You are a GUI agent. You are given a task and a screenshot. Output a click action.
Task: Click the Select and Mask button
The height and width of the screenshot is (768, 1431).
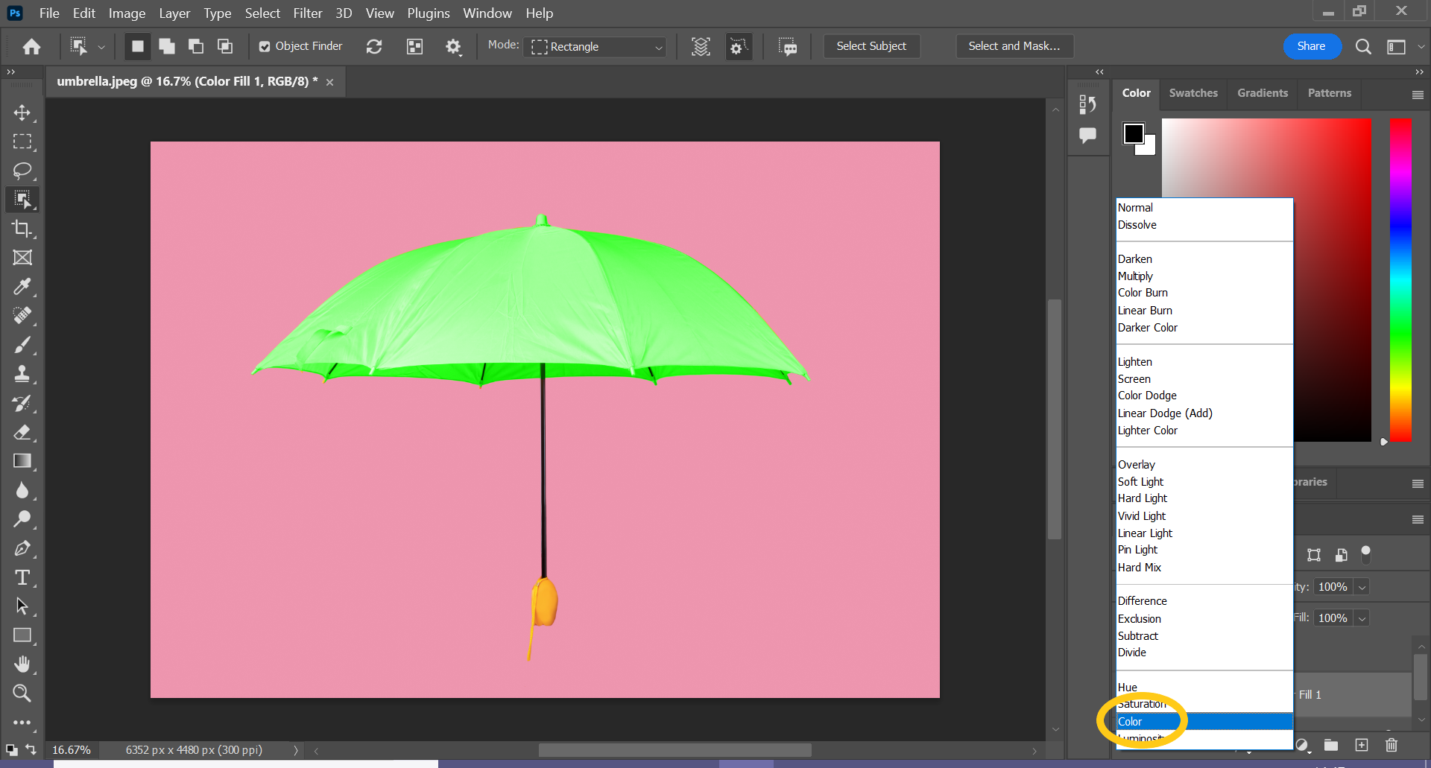pos(1014,46)
